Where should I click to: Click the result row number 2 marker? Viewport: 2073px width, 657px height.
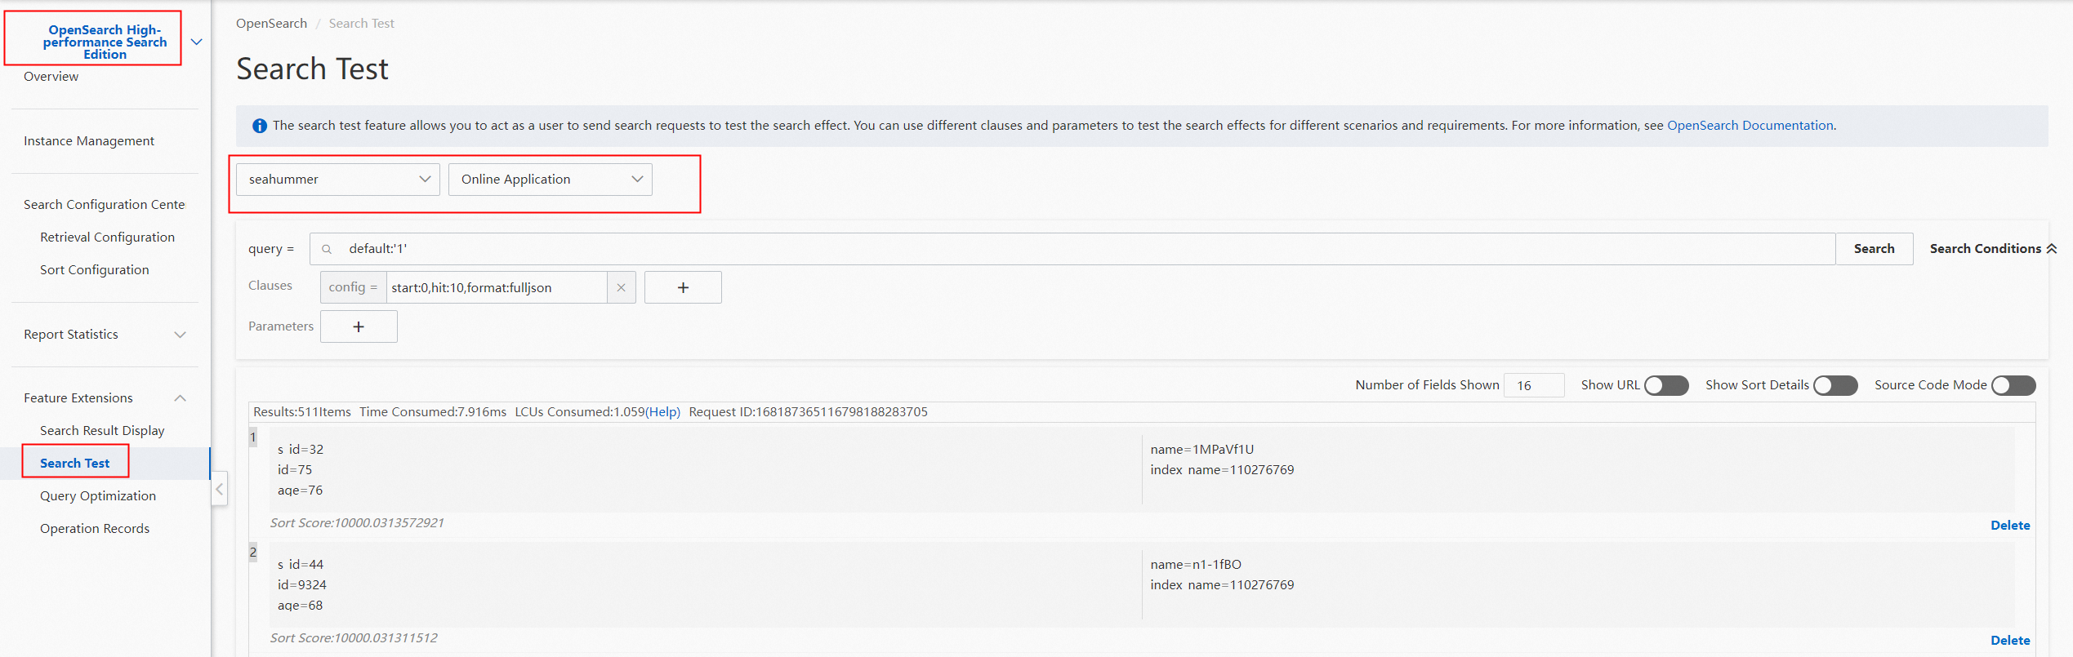(253, 553)
